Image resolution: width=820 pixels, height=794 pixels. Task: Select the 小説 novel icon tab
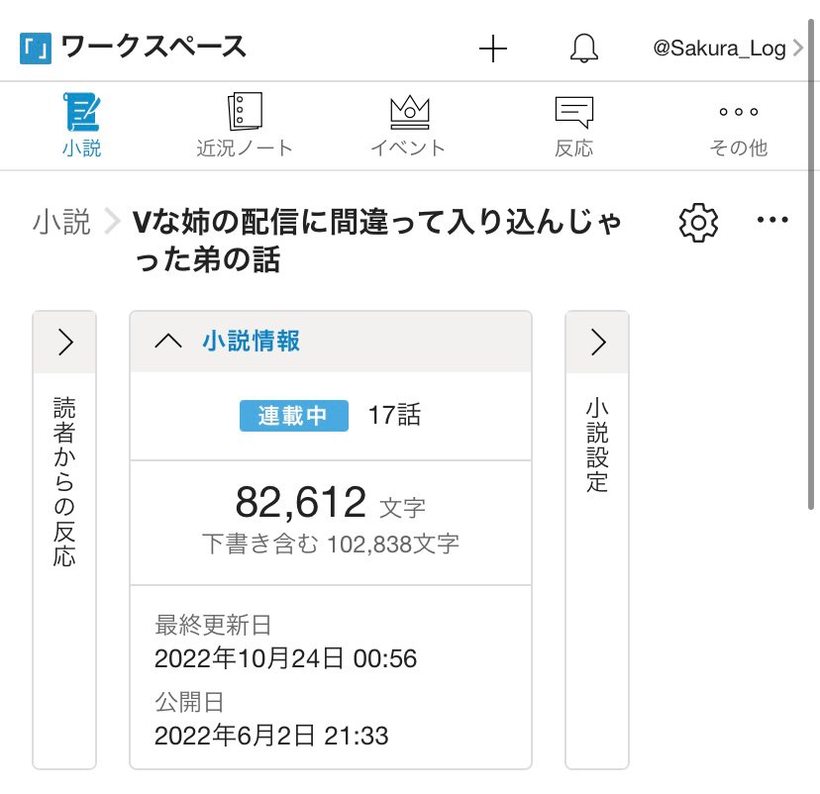pyautogui.click(x=81, y=113)
